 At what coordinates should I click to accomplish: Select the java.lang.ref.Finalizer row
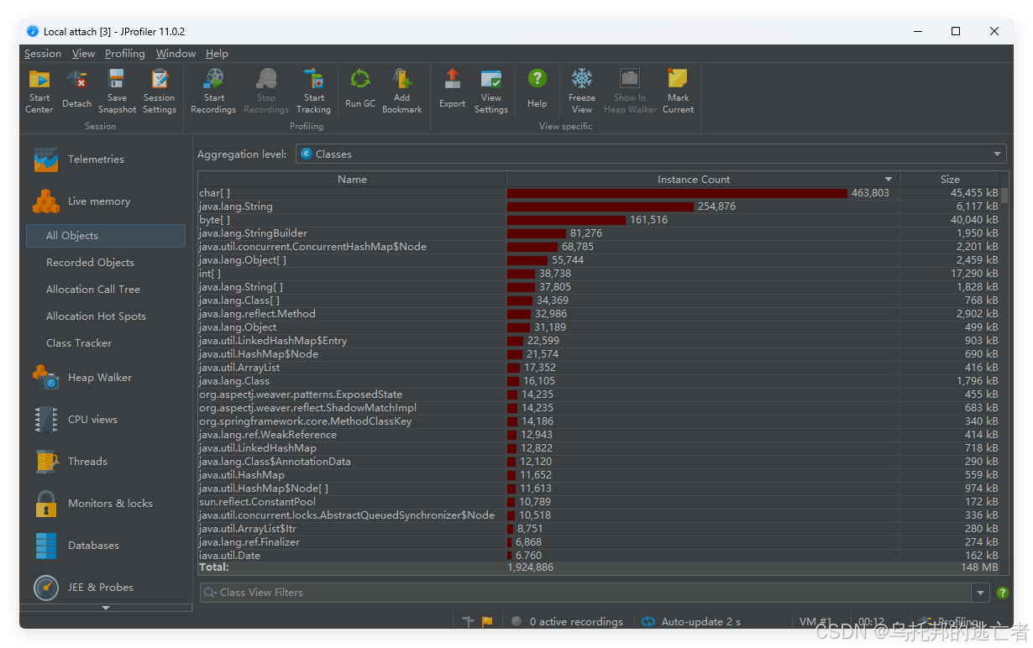tap(599, 542)
